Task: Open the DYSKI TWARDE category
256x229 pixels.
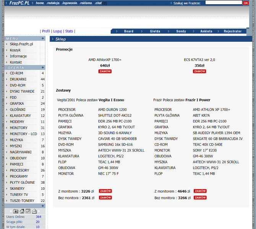Action: [x=22, y=92]
